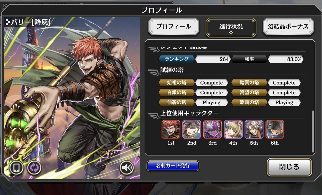
Task: Select the 始祖の塔 tower label
Action: 177,83
